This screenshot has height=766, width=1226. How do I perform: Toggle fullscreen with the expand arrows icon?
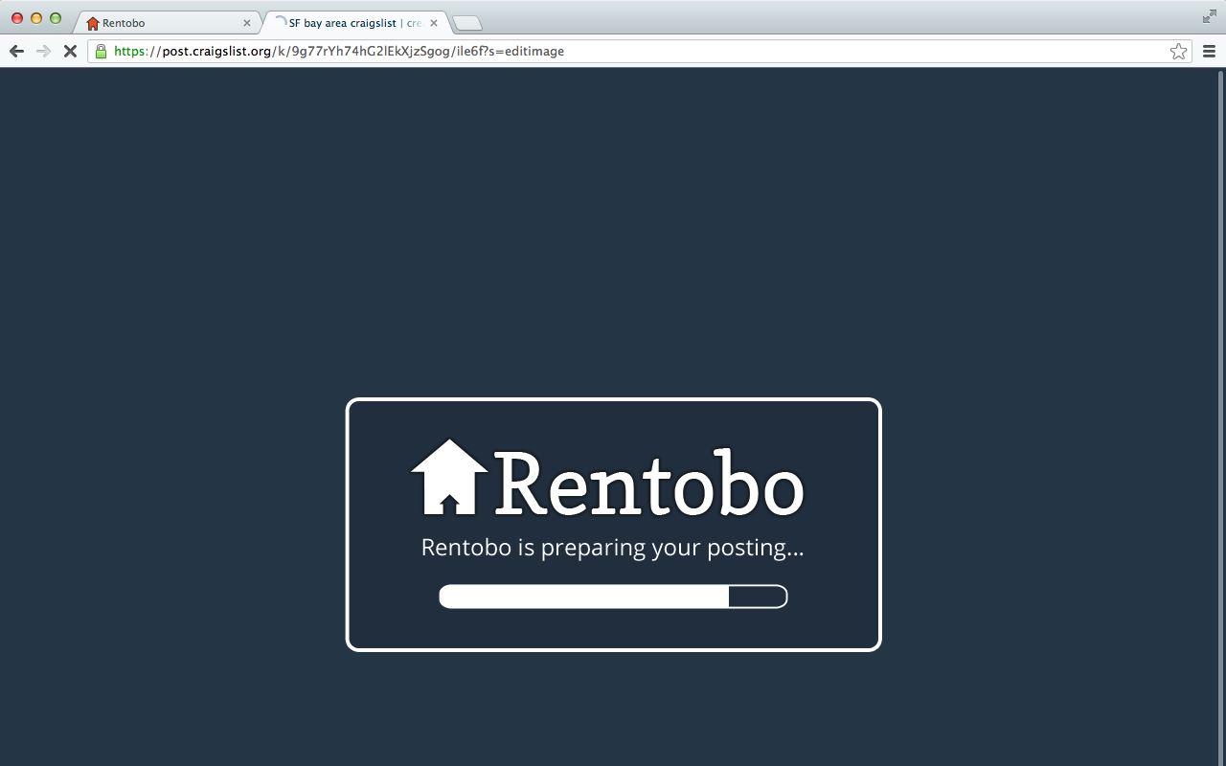(x=1209, y=16)
